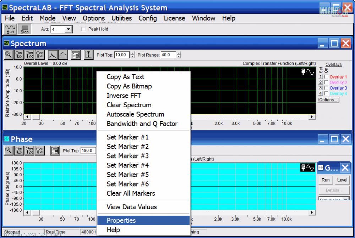The height and width of the screenshot is (238, 355).
Task: Click the Spectrum Plot Top input field
Action: [x=122, y=55]
